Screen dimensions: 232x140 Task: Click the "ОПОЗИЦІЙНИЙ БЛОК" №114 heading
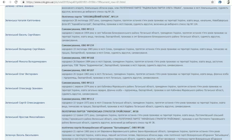[90, 16]
